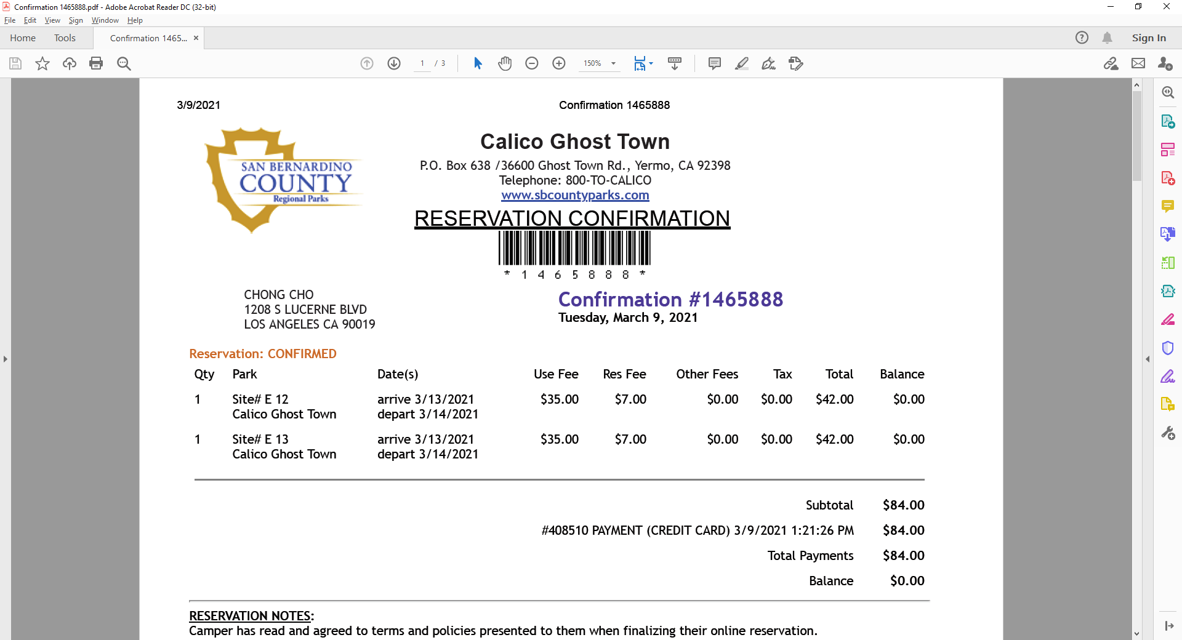Expand the left navigation pane
The height and width of the screenshot is (640, 1182).
tap(5, 359)
